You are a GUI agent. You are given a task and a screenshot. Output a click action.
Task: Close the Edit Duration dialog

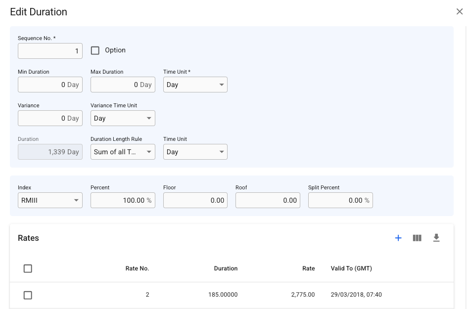[x=459, y=12]
